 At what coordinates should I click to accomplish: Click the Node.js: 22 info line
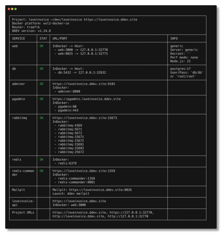(180, 61)
